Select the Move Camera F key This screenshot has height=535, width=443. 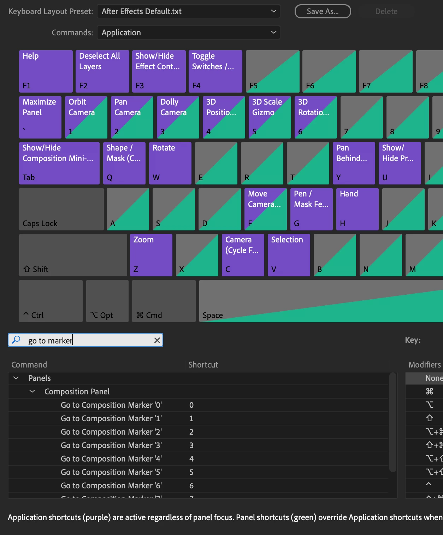point(266,209)
